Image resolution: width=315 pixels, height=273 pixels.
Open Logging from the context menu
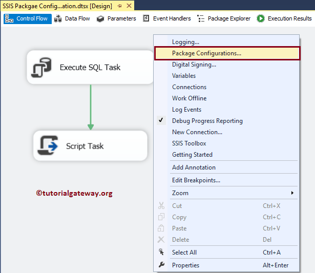click(x=226, y=42)
